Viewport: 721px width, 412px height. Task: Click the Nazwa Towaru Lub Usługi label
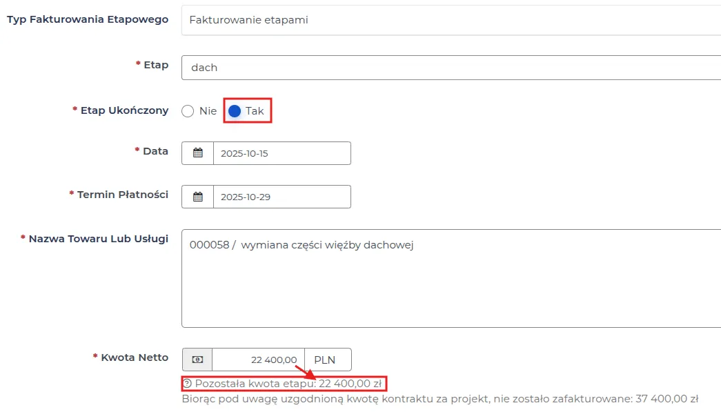(98, 239)
